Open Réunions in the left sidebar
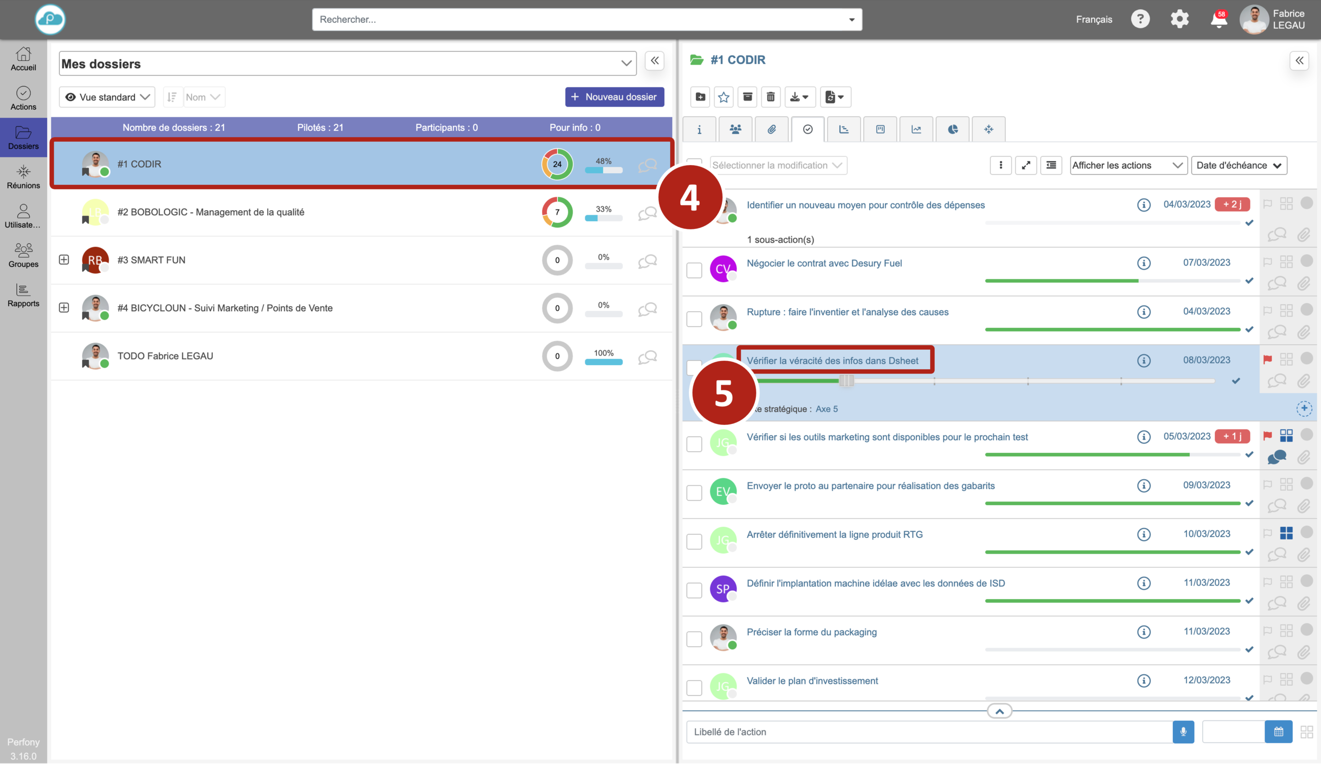 (23, 177)
